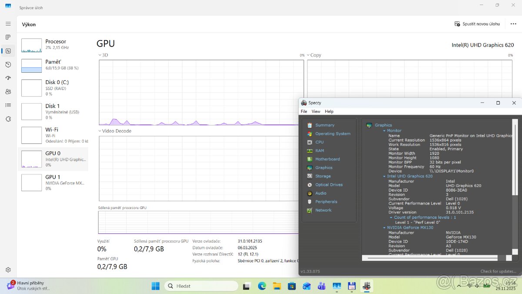Switch to the Processes view in Task Manager

(7, 37)
